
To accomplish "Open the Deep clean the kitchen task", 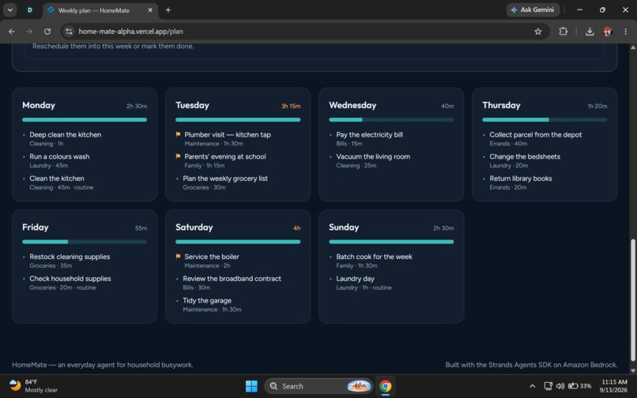I will click(x=65, y=134).
